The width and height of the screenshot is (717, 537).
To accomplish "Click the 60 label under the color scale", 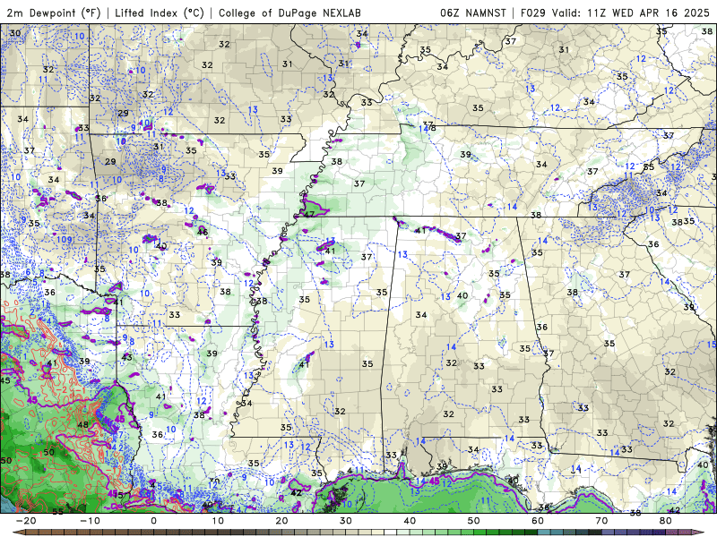I will click(x=538, y=521).
